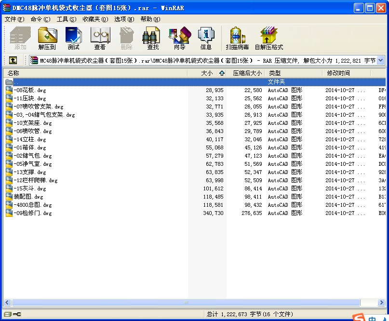Click file icon of -15灰斗.dwg
Viewport: 389px width, 321px height.
pyautogui.click(x=9, y=188)
